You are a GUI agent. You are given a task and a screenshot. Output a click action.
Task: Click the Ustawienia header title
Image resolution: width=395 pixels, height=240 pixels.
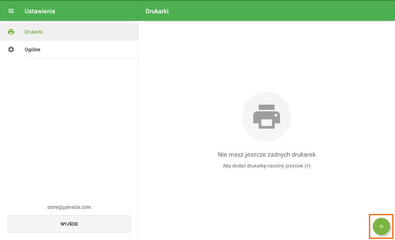40,11
